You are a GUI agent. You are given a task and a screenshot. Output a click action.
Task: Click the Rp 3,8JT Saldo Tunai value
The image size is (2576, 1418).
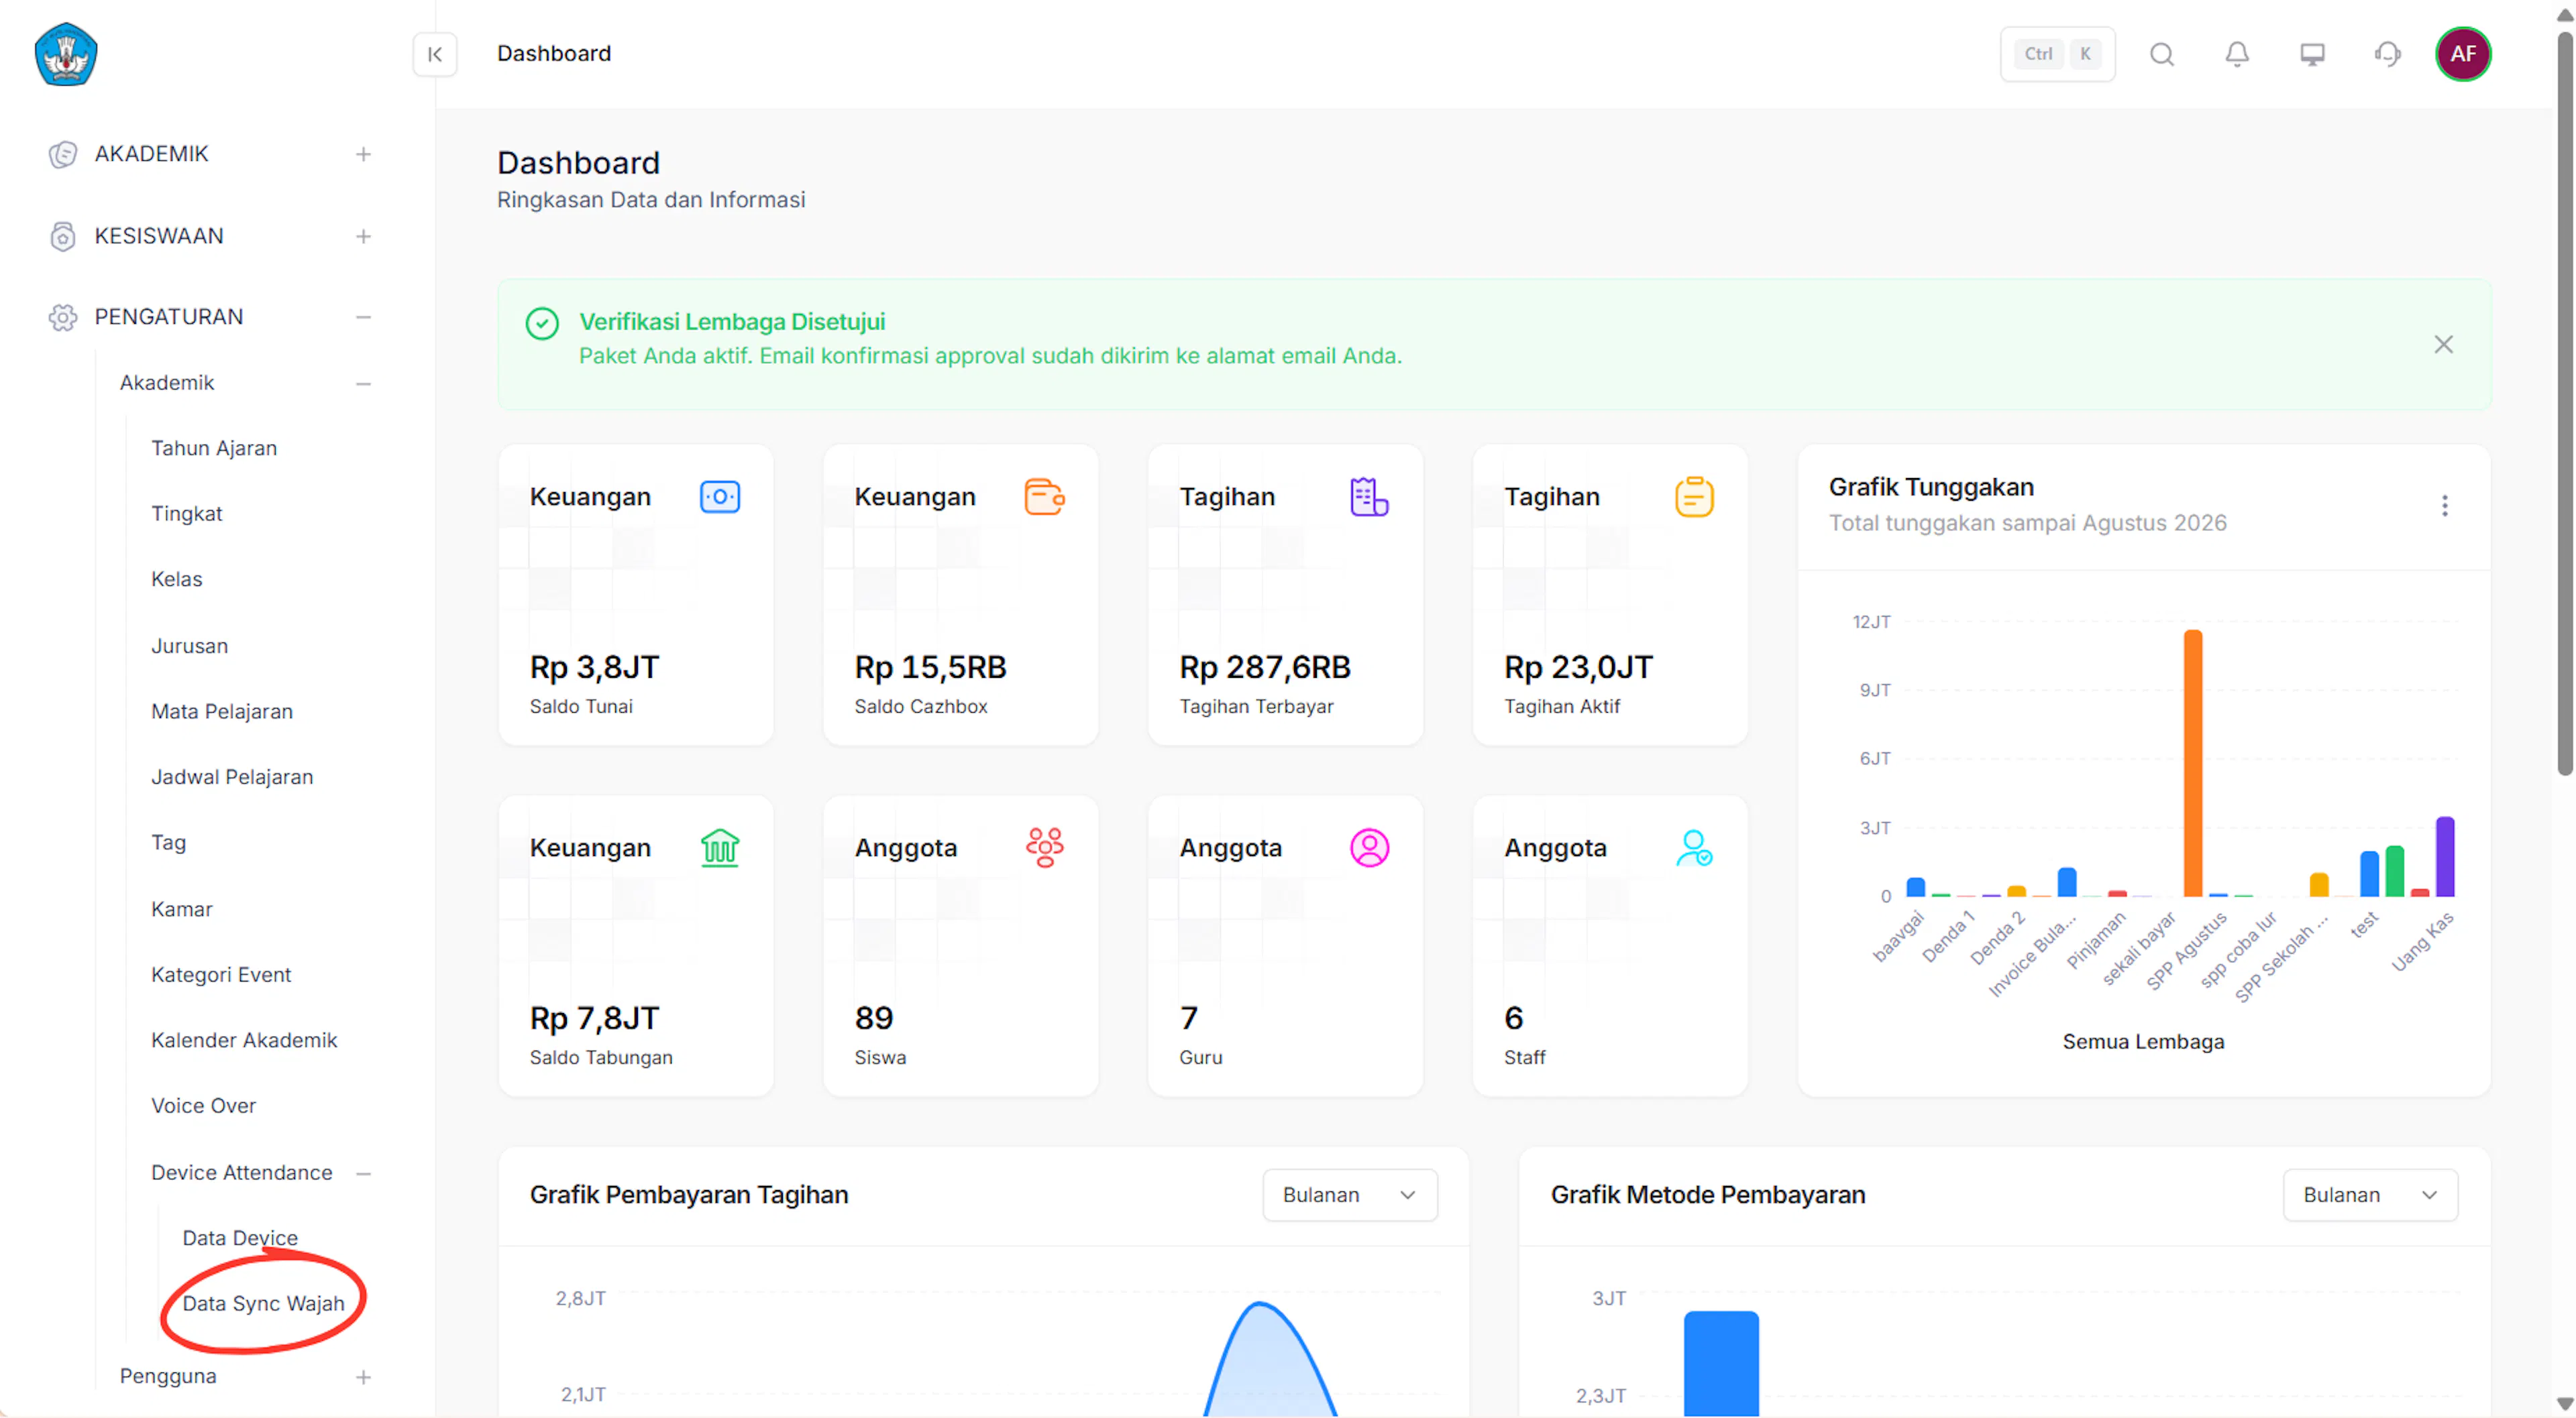[594, 668]
